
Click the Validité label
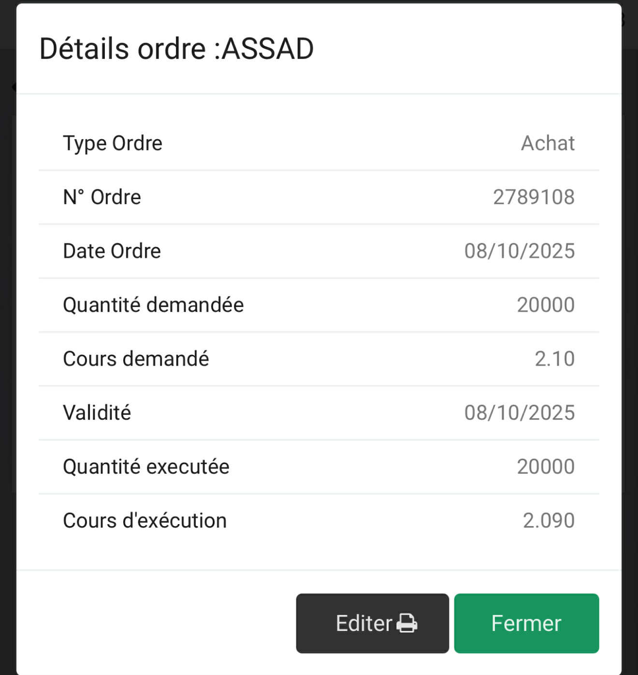coord(97,413)
